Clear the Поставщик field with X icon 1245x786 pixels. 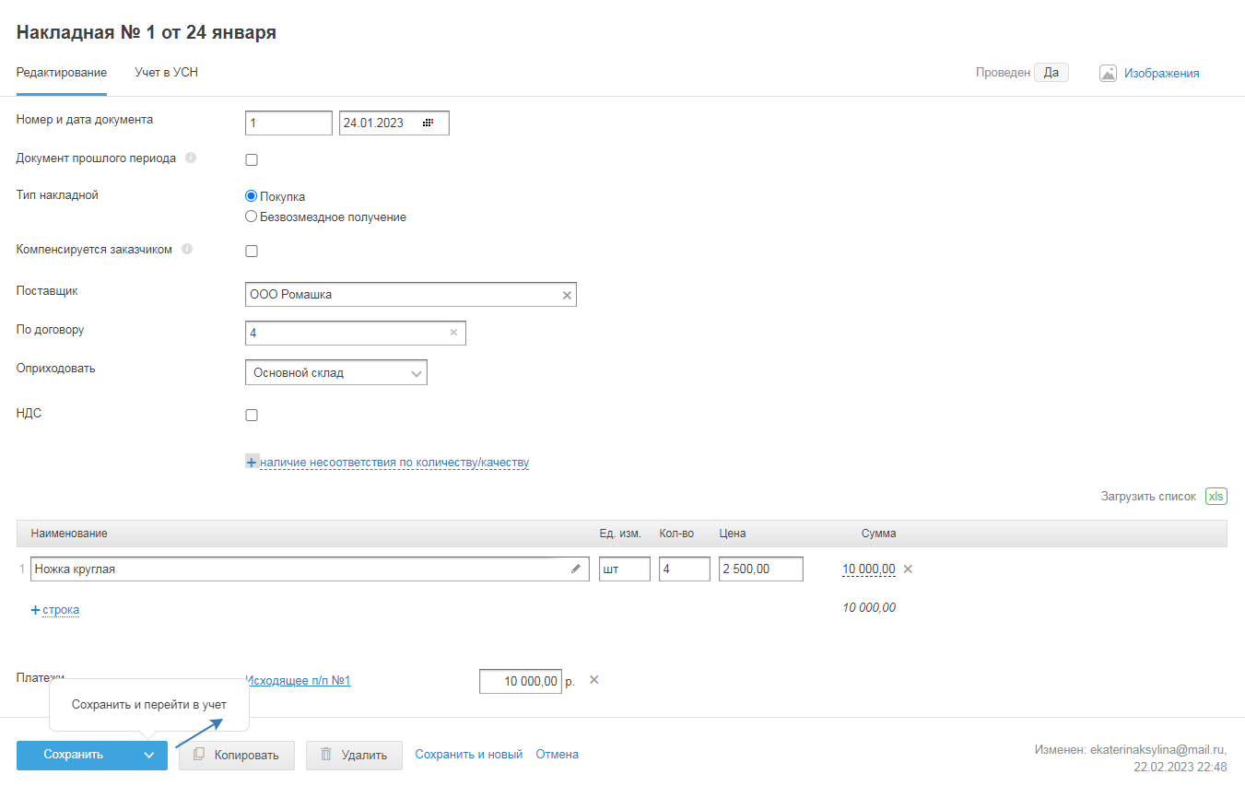click(x=567, y=295)
